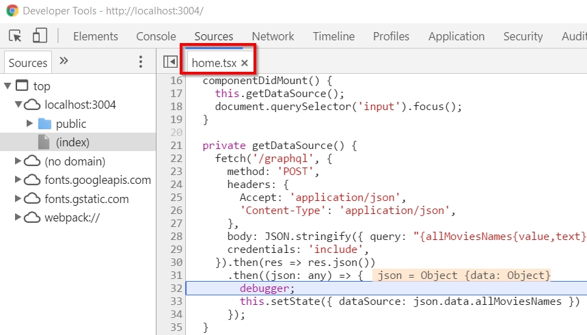Screen dimensions: 587x335
Task: Toggle a breakpoint on line 17
Action: (176, 94)
